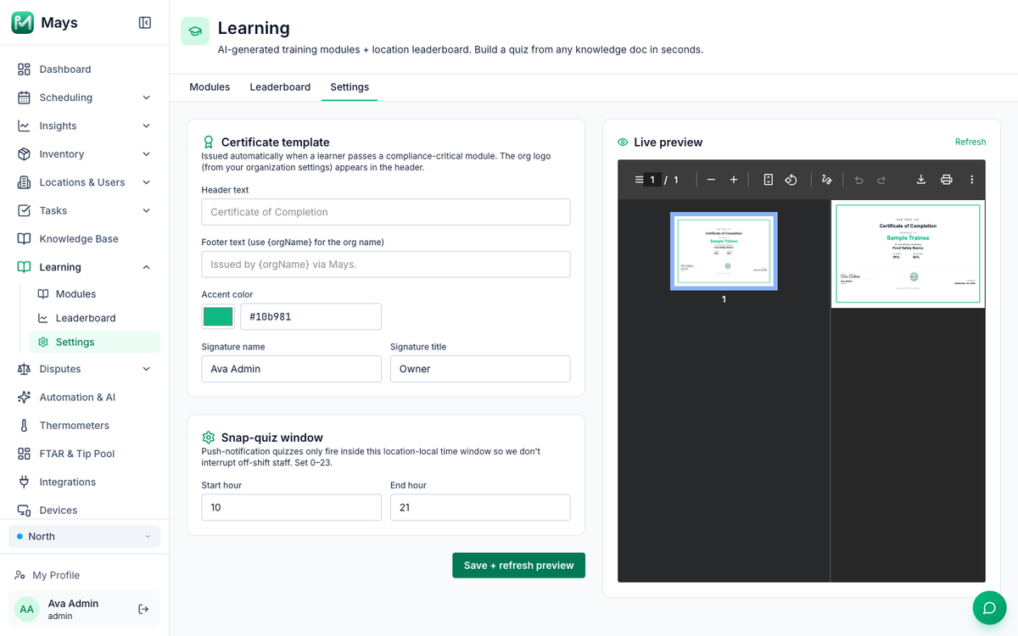Click the Refresh preview link

point(970,142)
